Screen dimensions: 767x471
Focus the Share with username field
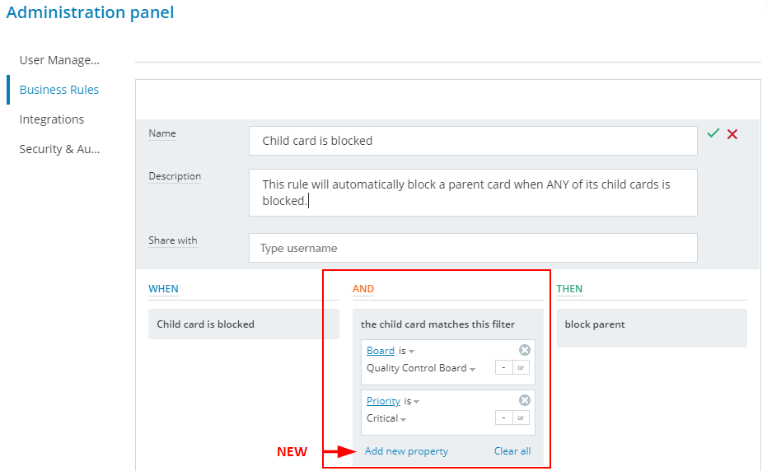coord(473,248)
